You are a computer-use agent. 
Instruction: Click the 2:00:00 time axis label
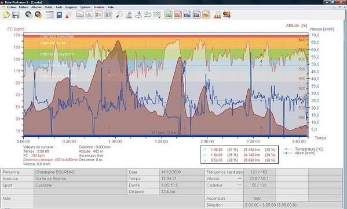(x=207, y=141)
